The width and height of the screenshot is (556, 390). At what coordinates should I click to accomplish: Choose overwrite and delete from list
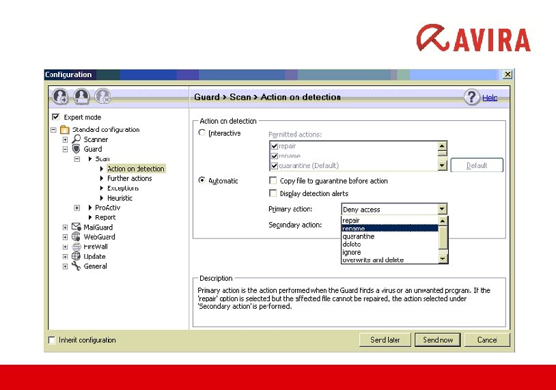pos(390,260)
